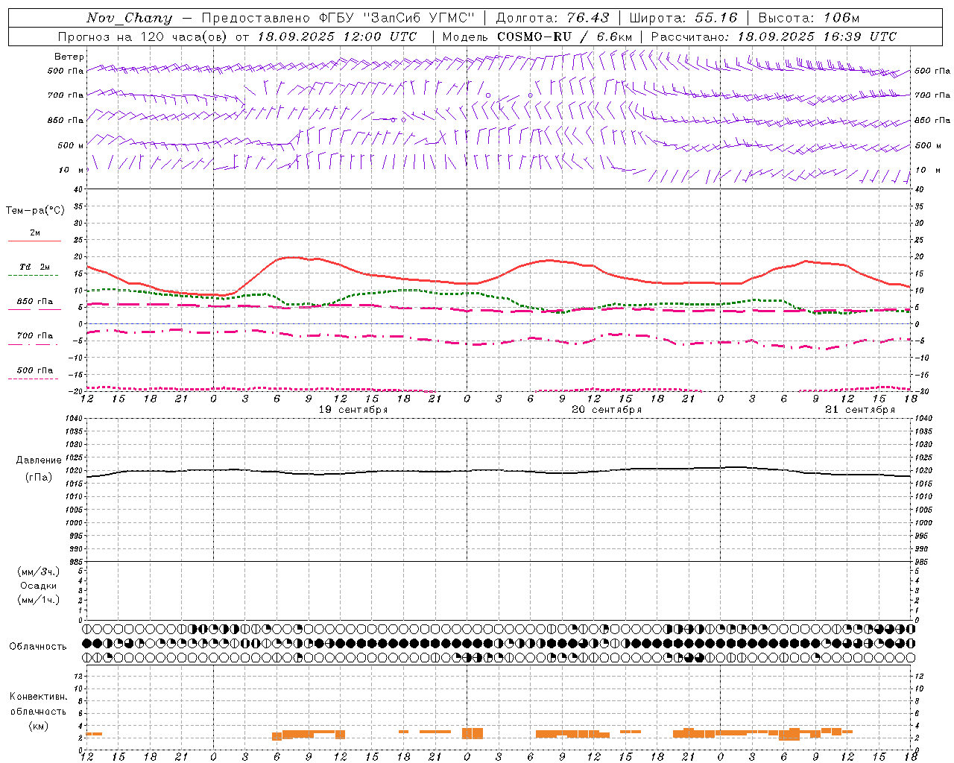Click the "Ветер" wind panel label

coord(69,57)
